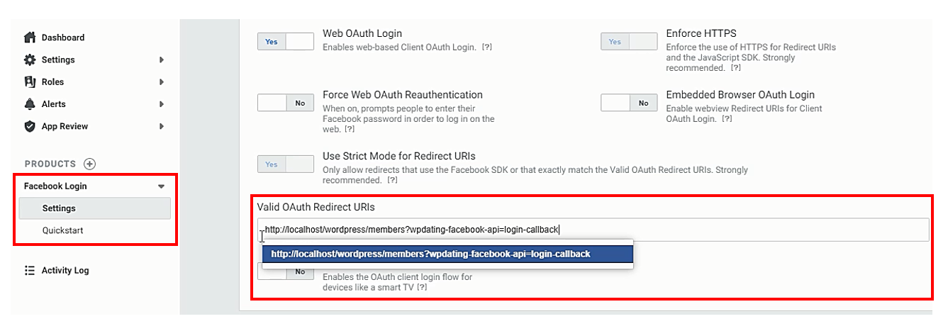Image resolution: width=948 pixels, height=331 pixels.
Task: Expand the Alerts submenu arrow
Action: coord(162,104)
